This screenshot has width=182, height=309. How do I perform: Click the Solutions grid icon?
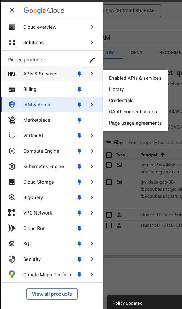(x=12, y=42)
